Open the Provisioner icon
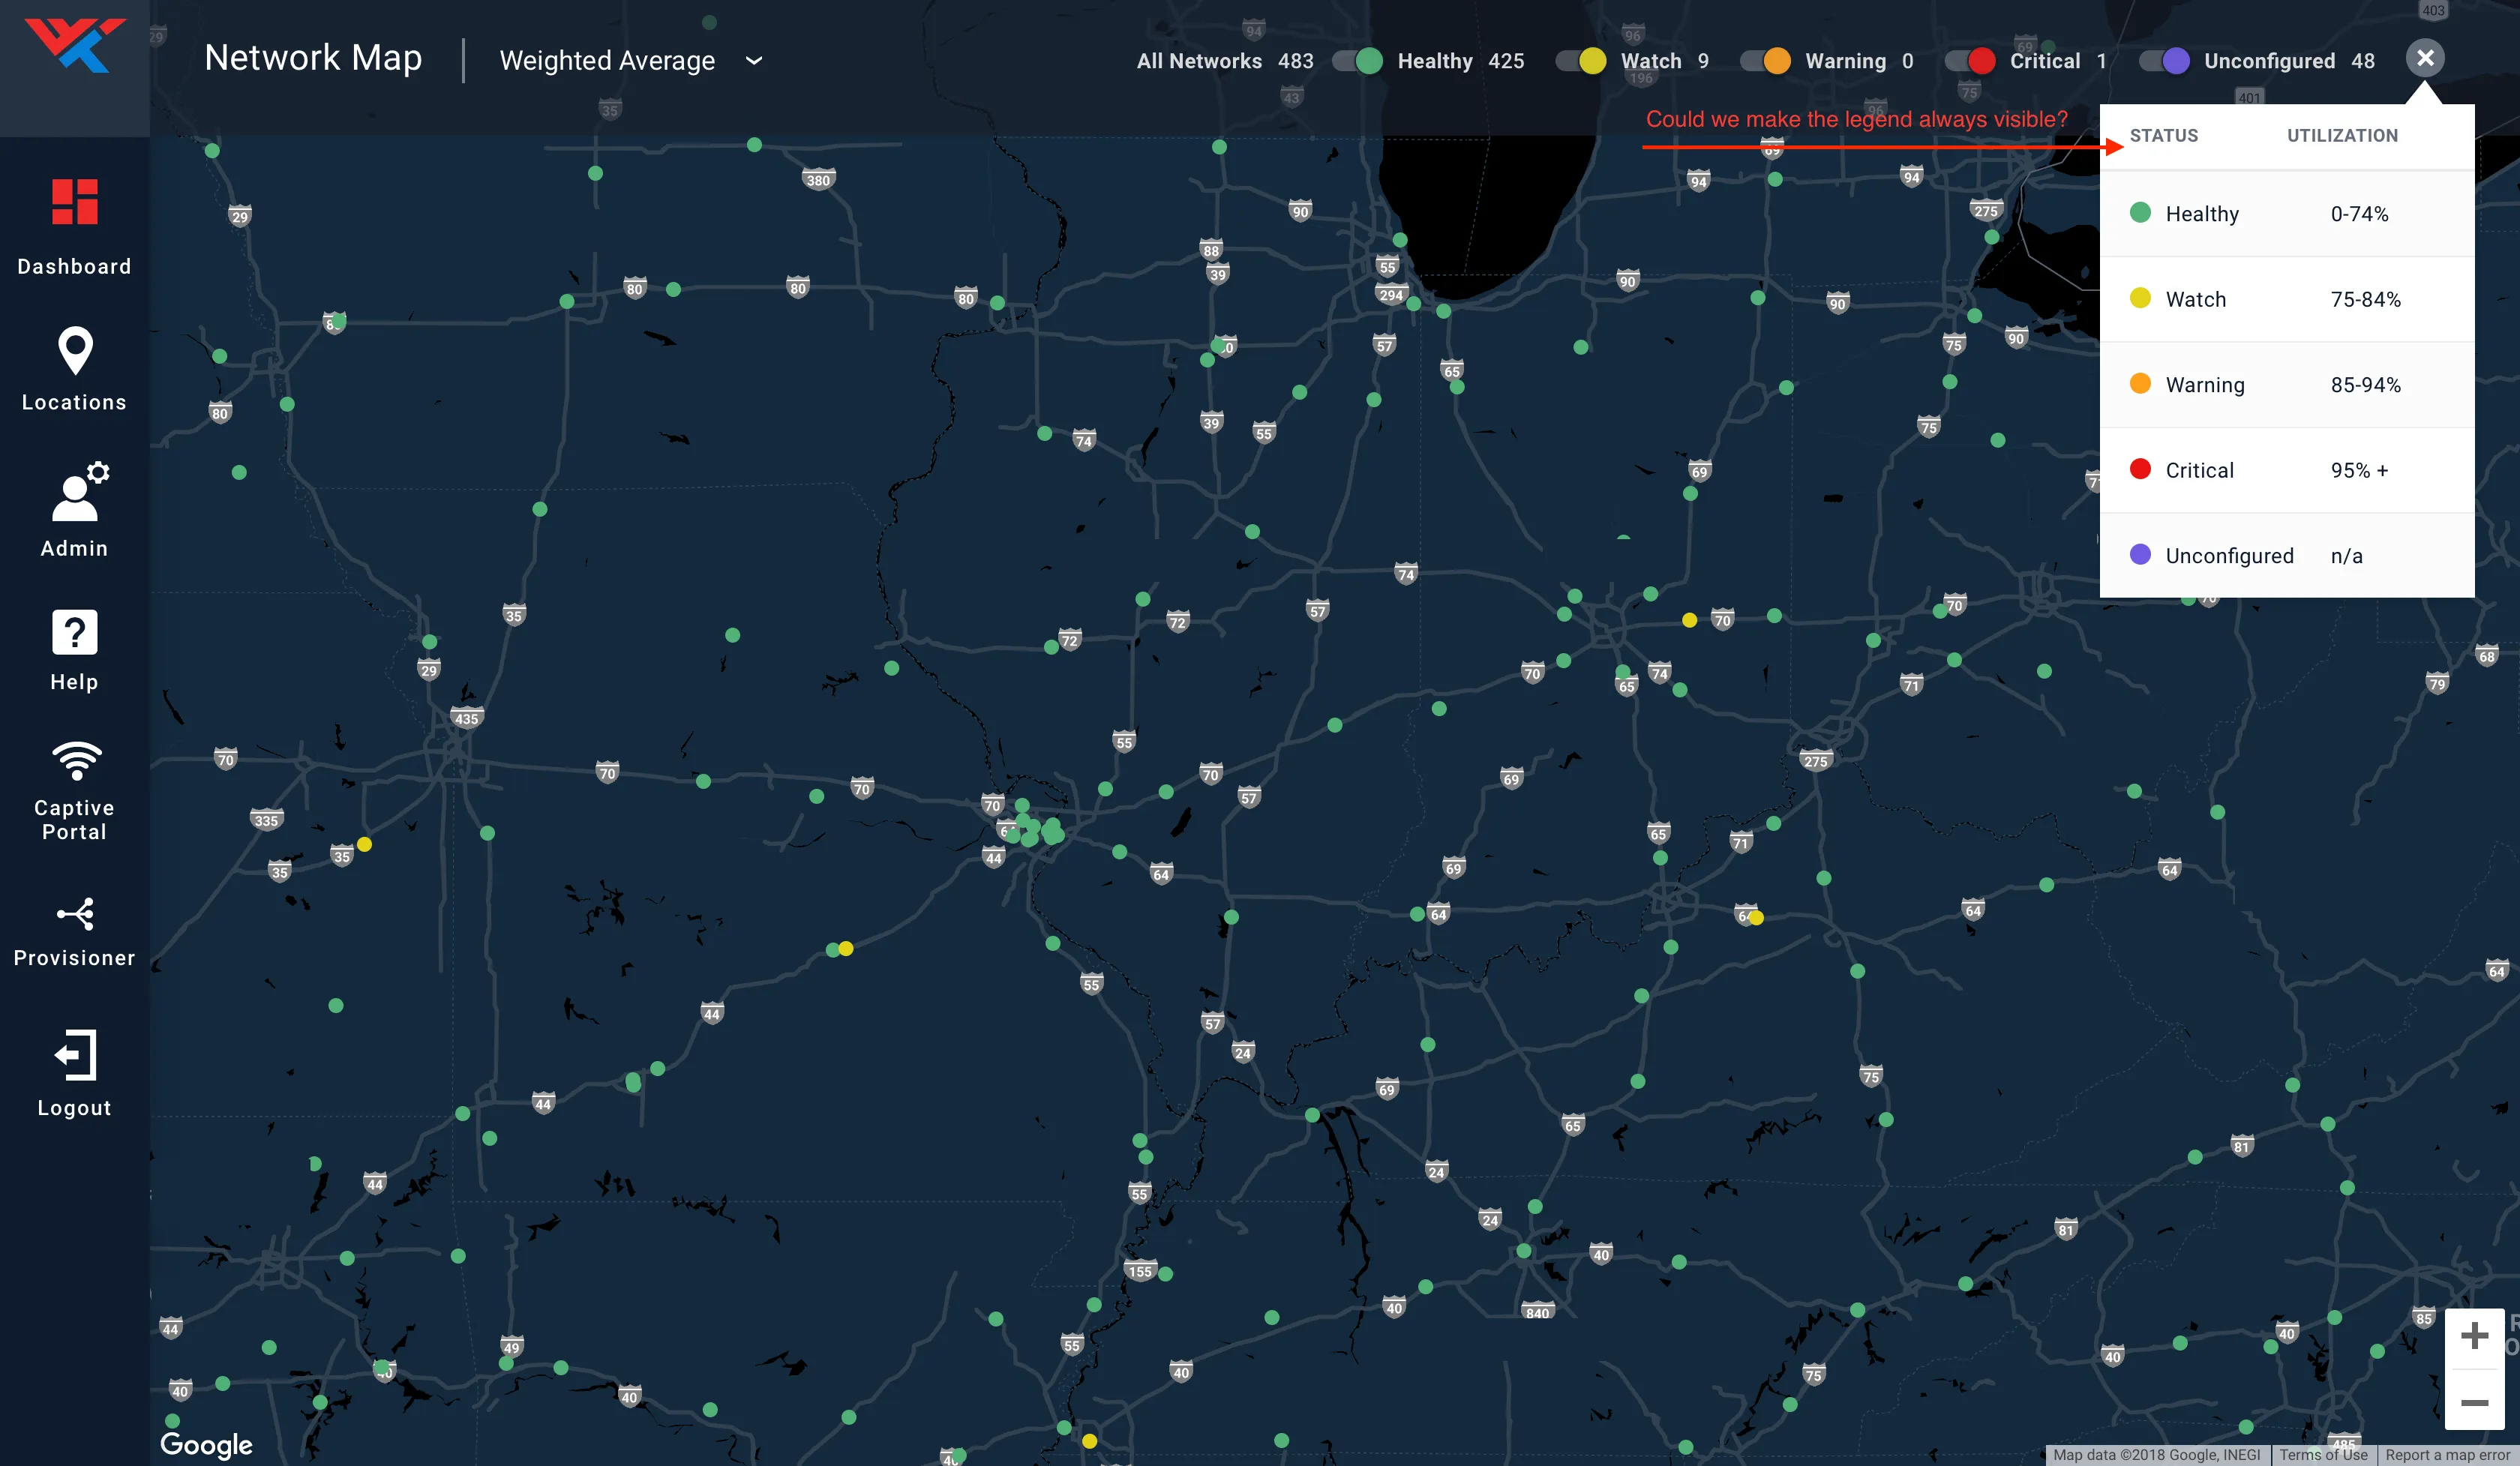Image resolution: width=2520 pixels, height=1466 pixels. [x=75, y=914]
